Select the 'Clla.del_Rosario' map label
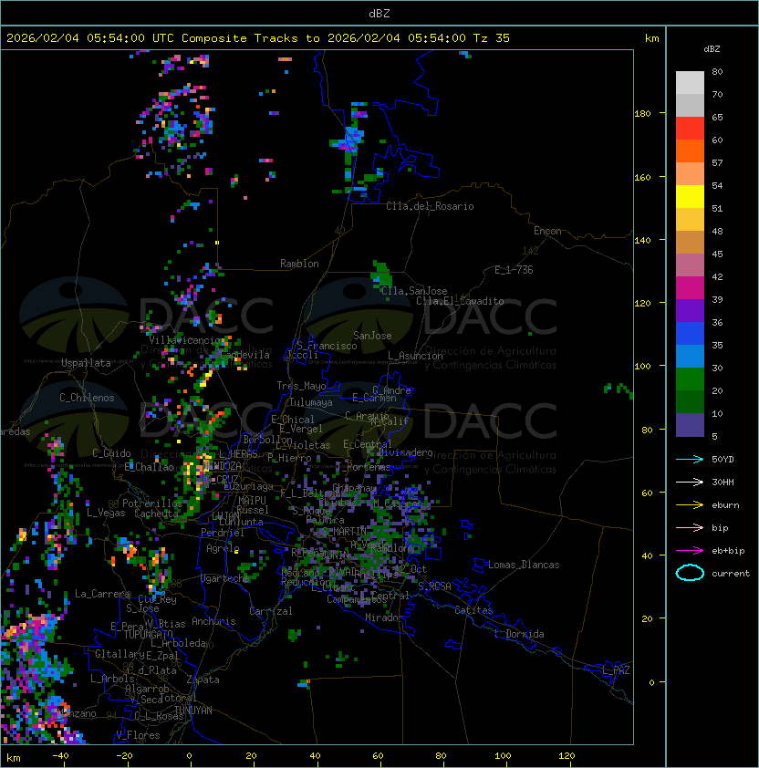Screen dimensions: 759x768 pyautogui.click(x=430, y=206)
